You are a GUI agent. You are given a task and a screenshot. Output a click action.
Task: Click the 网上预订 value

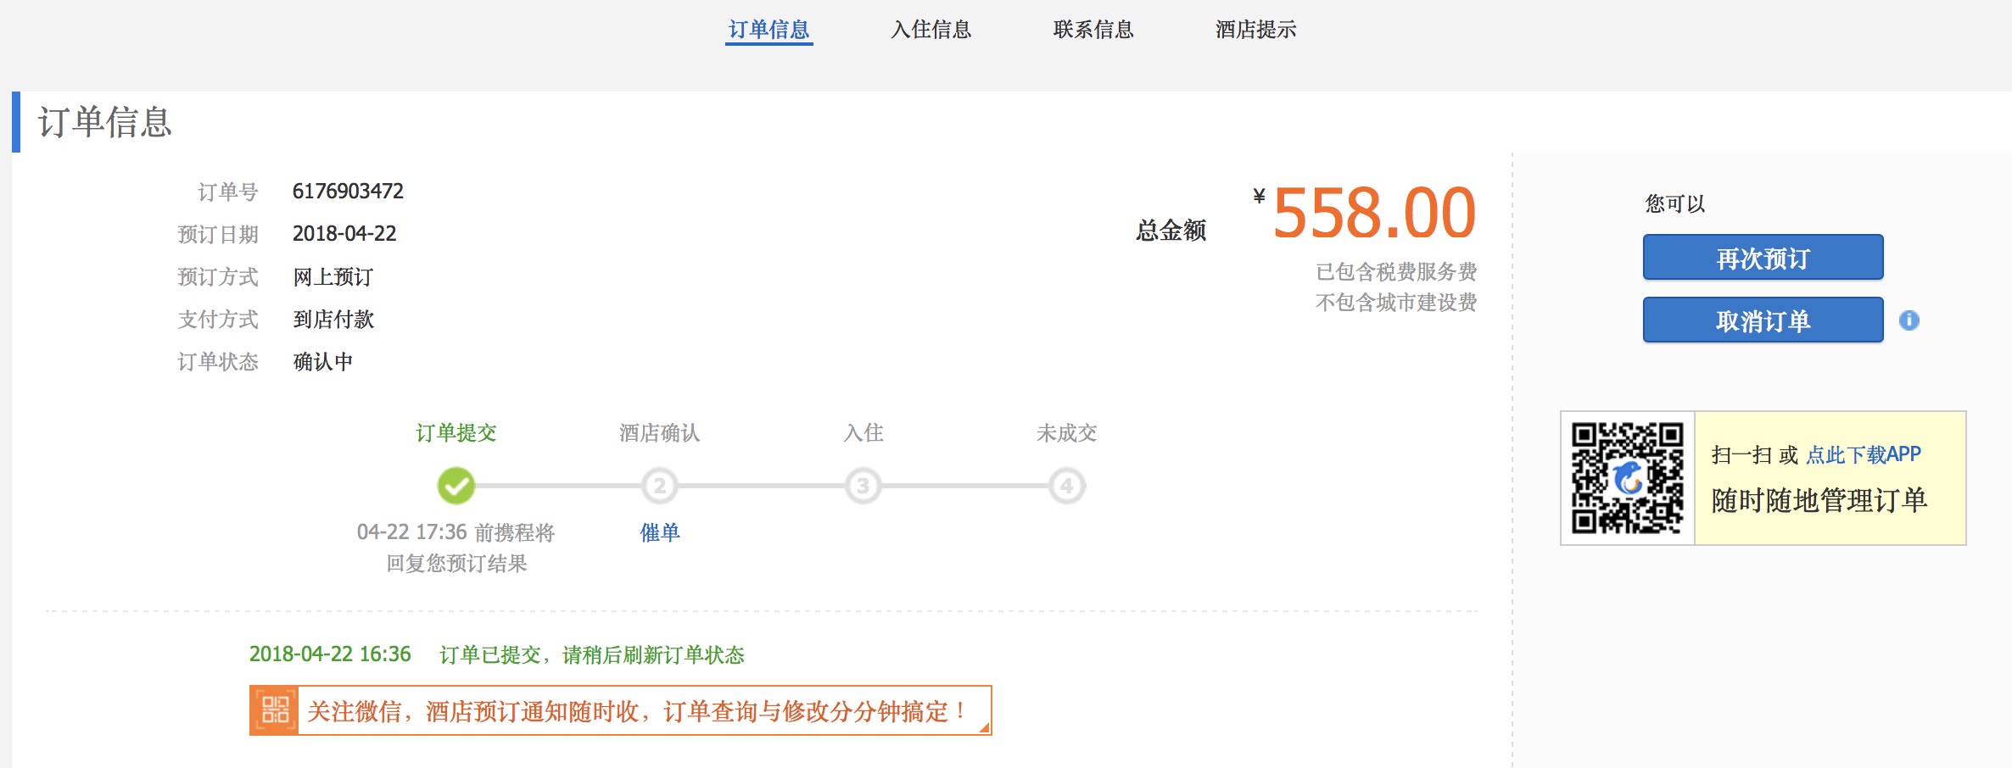333,276
